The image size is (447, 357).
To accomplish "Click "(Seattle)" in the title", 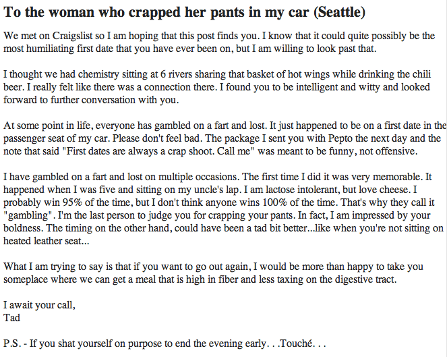I will [339, 12].
